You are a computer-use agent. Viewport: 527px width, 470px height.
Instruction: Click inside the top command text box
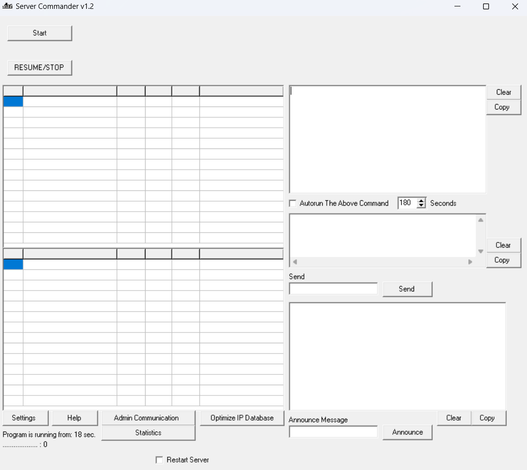pos(387,140)
